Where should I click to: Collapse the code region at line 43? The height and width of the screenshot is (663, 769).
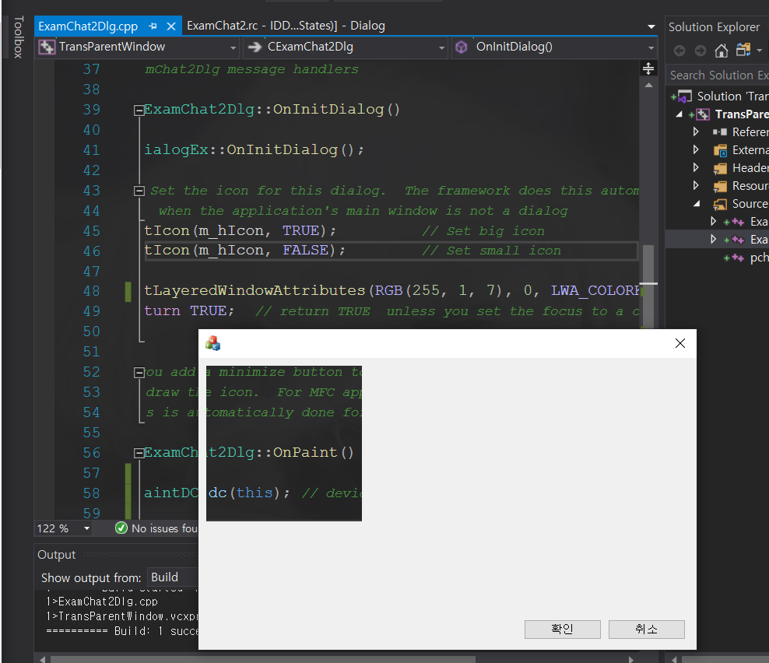[x=139, y=190]
